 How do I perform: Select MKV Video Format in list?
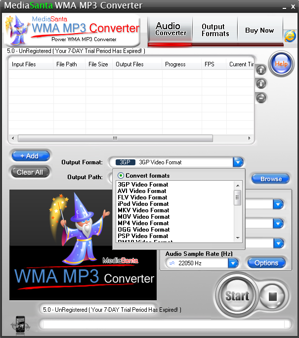143,210
